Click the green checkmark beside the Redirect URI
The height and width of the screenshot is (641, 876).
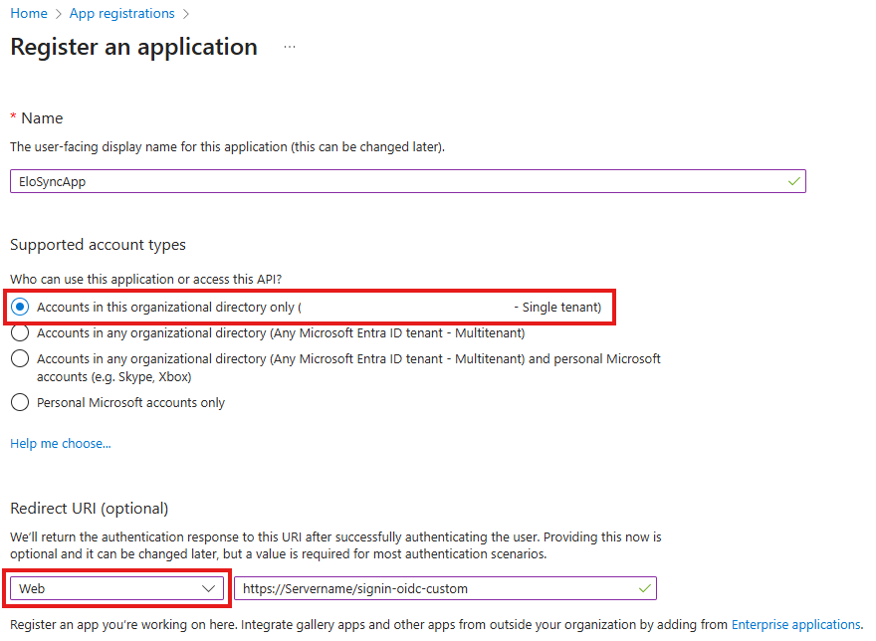(642, 588)
